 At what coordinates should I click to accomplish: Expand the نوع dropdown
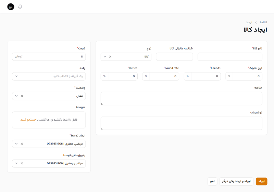click(105, 57)
